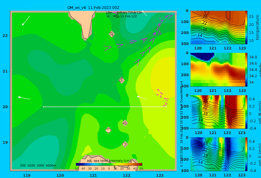Click the magenta drifter arrow legend symbol

115,13
